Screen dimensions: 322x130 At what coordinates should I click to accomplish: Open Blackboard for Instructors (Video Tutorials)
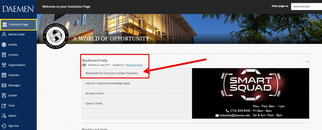112,73
